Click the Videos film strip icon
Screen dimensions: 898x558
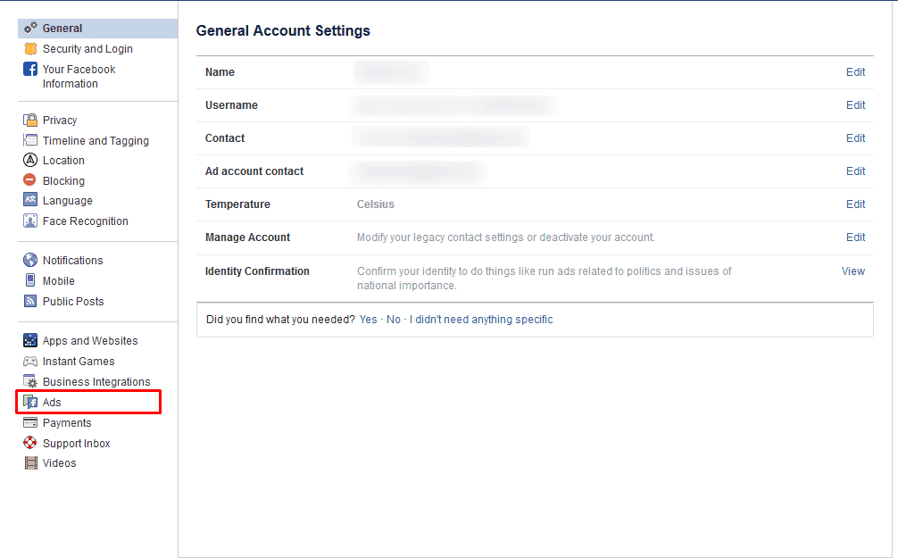(x=30, y=463)
